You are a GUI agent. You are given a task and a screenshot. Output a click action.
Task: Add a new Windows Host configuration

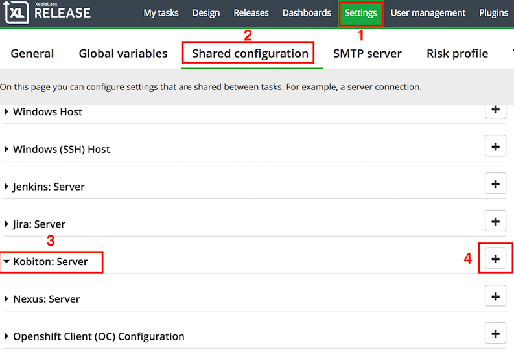click(495, 110)
